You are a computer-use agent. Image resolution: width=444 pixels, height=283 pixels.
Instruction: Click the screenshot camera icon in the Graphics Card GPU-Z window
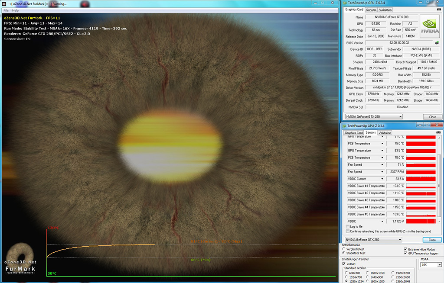point(439,10)
